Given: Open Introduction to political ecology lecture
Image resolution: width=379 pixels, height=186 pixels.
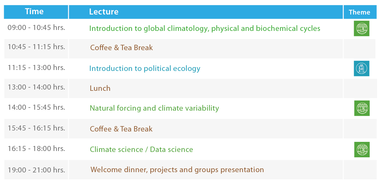Looking at the screenshot, I should (x=145, y=68).
